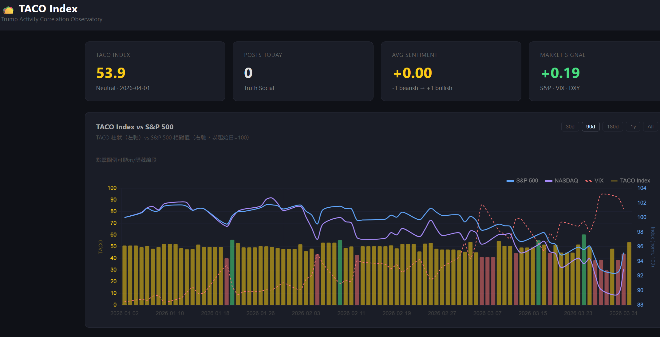This screenshot has width=660, height=337.
Task: Select the 30d time range
Action: (570, 127)
